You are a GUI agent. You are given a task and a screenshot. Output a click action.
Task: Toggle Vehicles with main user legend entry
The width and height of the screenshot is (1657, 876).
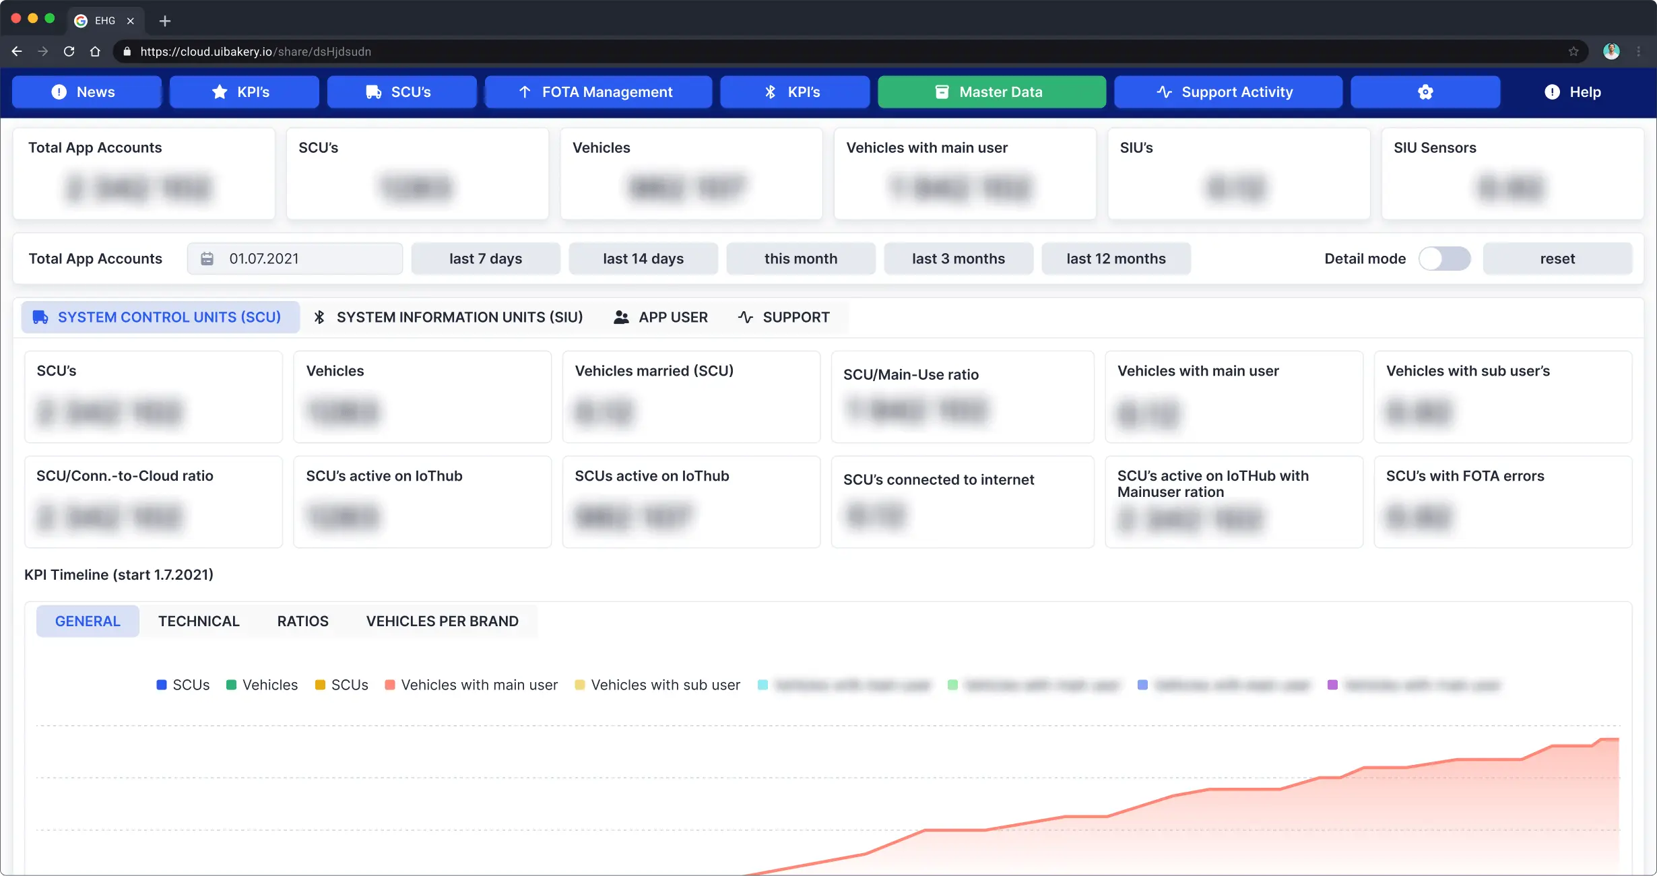pyautogui.click(x=472, y=685)
